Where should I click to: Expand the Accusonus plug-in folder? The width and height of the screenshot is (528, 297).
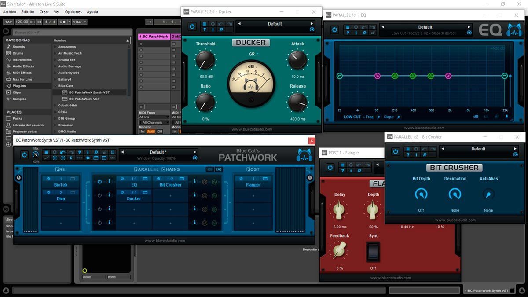point(55,47)
